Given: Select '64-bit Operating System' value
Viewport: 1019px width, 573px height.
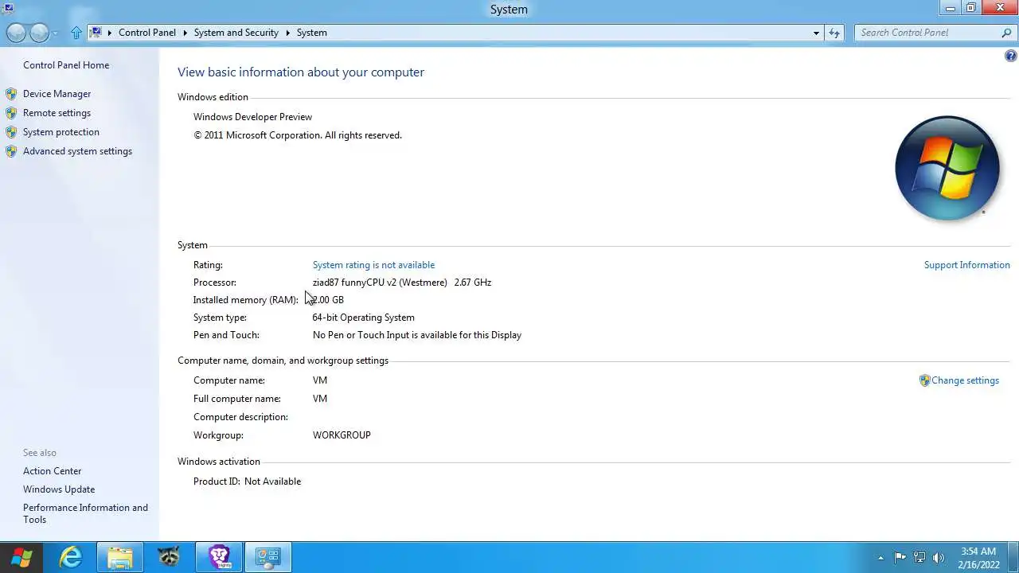Looking at the screenshot, I should pyautogui.click(x=363, y=318).
